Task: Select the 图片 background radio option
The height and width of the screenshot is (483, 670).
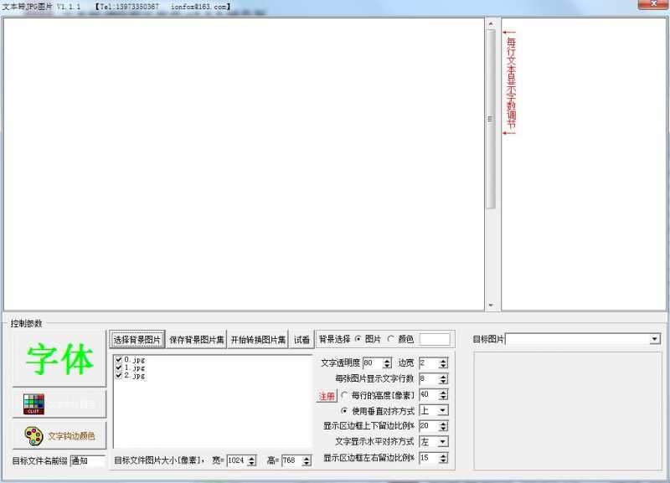Action: [358, 338]
